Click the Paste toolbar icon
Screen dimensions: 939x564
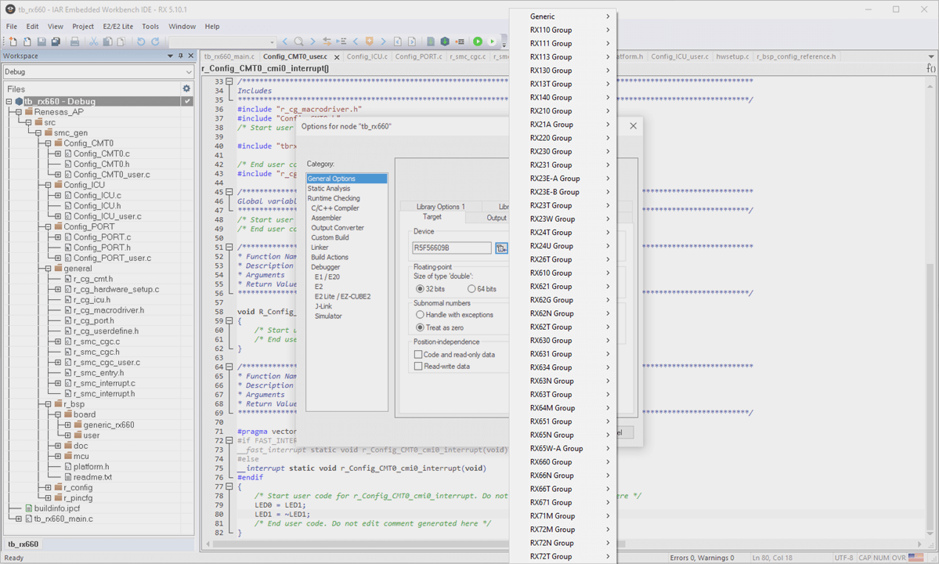(121, 42)
